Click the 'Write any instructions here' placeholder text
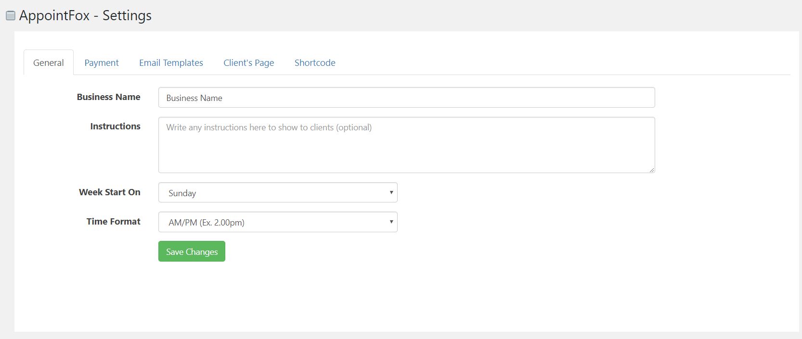 pos(269,127)
